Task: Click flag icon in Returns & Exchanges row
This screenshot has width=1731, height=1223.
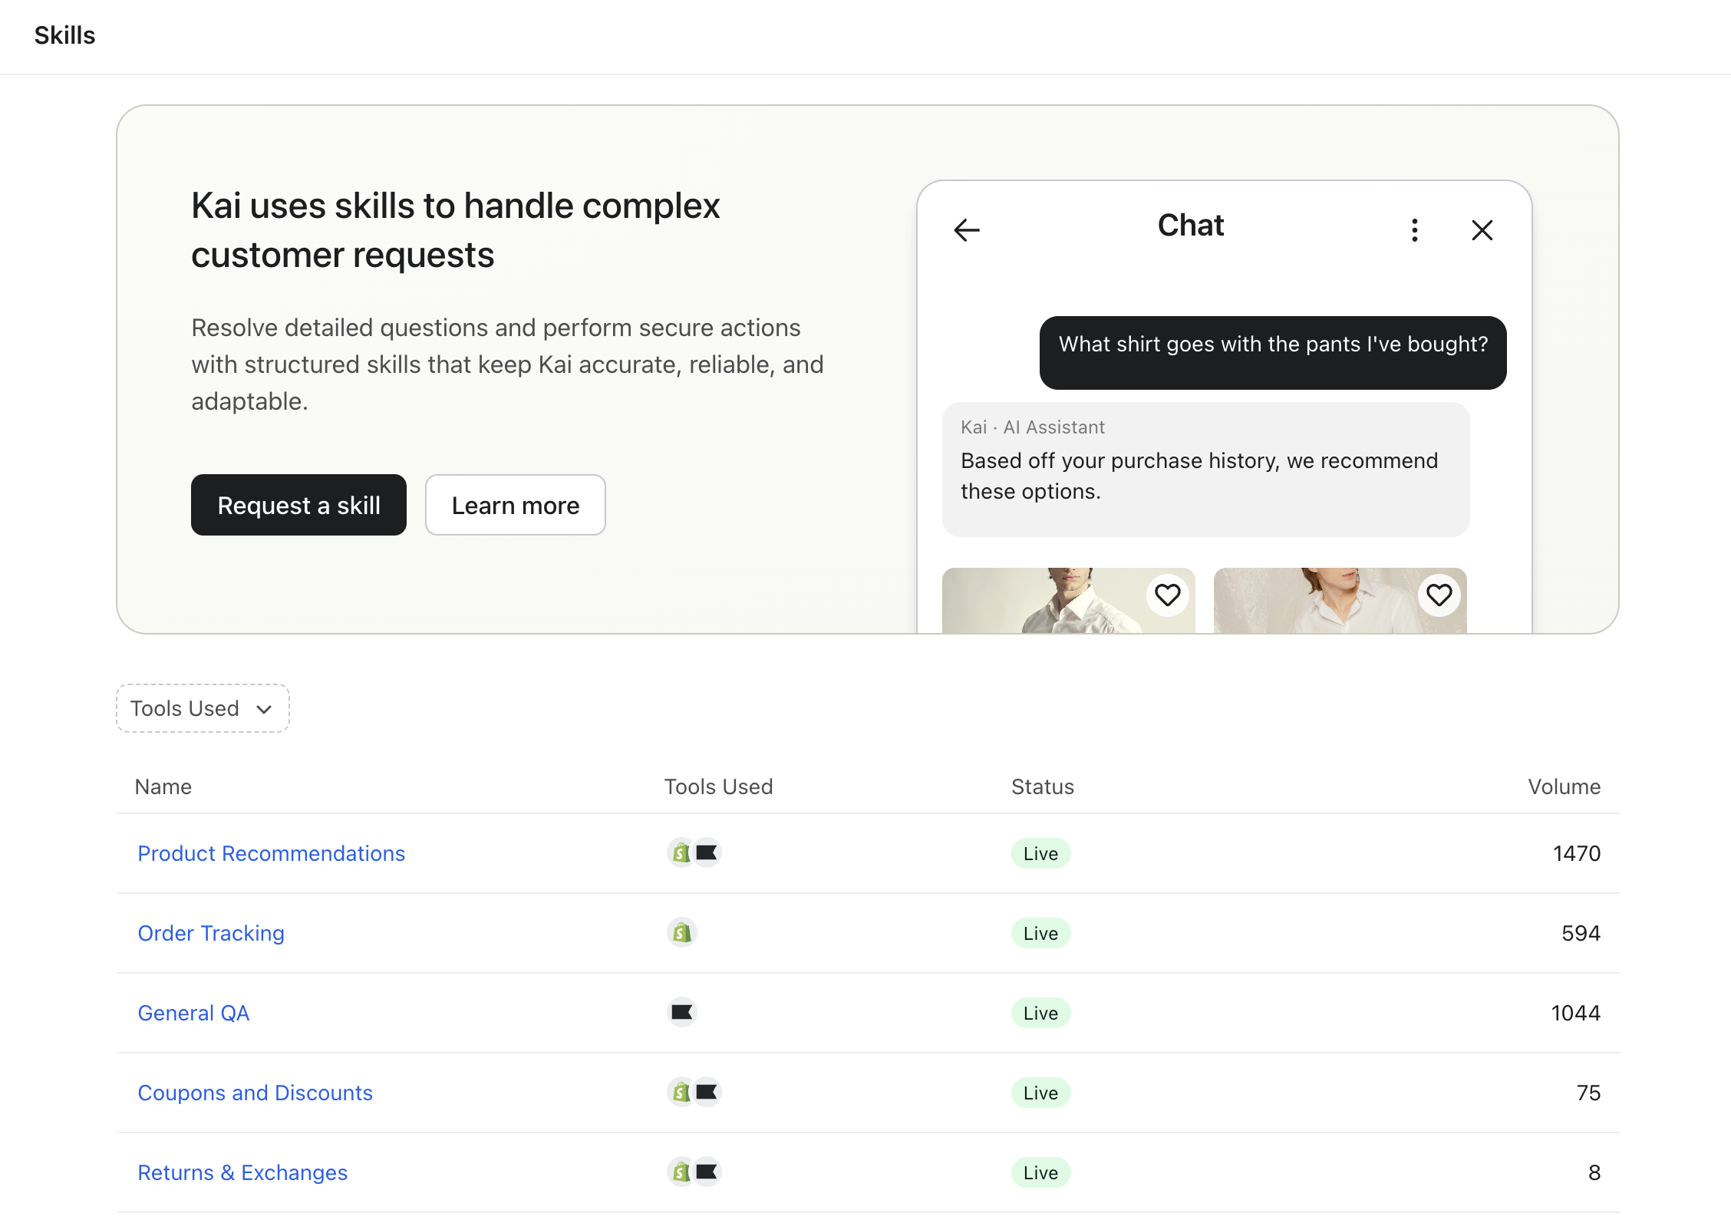Action: coord(707,1172)
